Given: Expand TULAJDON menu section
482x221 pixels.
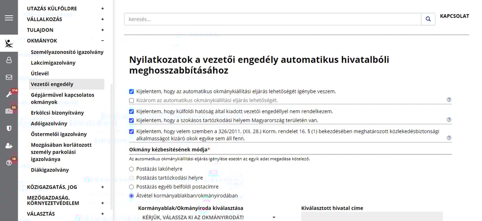Looking at the screenshot, I should coord(102,30).
